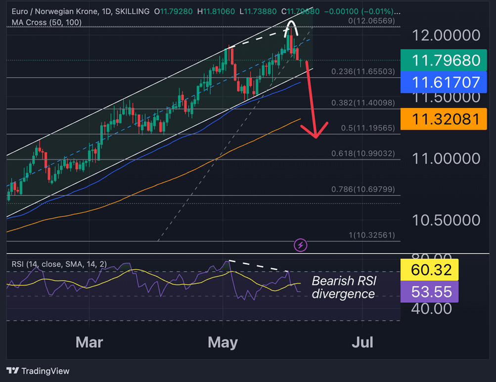Image resolution: width=496 pixels, height=382 pixels.
Task: Select the 0.786(10.69799) Fibonacci level label
Action: pyautogui.click(x=363, y=189)
